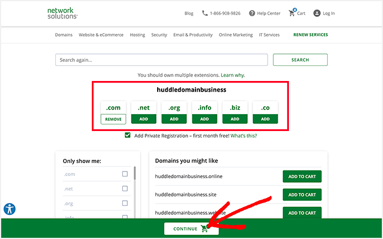The image size is (383, 239).
Task: Open the accessibility widget icon
Action: pyautogui.click(x=10, y=209)
